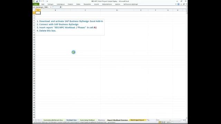Switch to Page Layout view in status bar

coord(162,122)
